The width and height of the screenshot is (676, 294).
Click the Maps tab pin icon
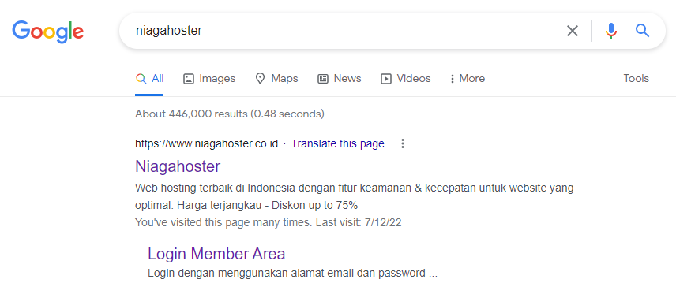pyautogui.click(x=260, y=79)
